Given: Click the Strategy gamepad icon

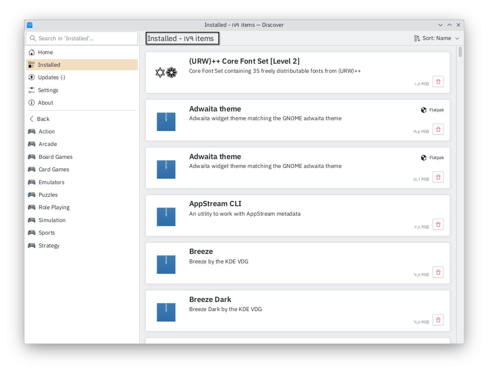Looking at the screenshot, I should tap(32, 245).
